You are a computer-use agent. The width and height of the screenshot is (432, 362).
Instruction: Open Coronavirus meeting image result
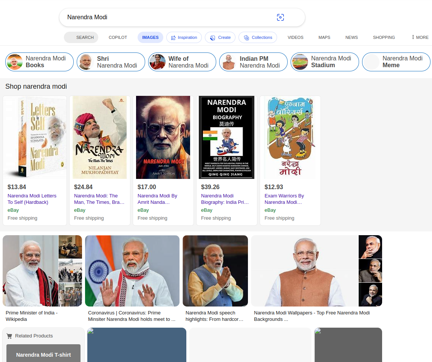(x=132, y=271)
